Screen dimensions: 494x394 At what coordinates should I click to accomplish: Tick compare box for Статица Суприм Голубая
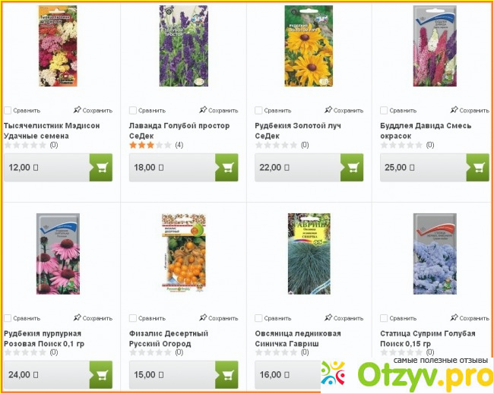[384, 318]
